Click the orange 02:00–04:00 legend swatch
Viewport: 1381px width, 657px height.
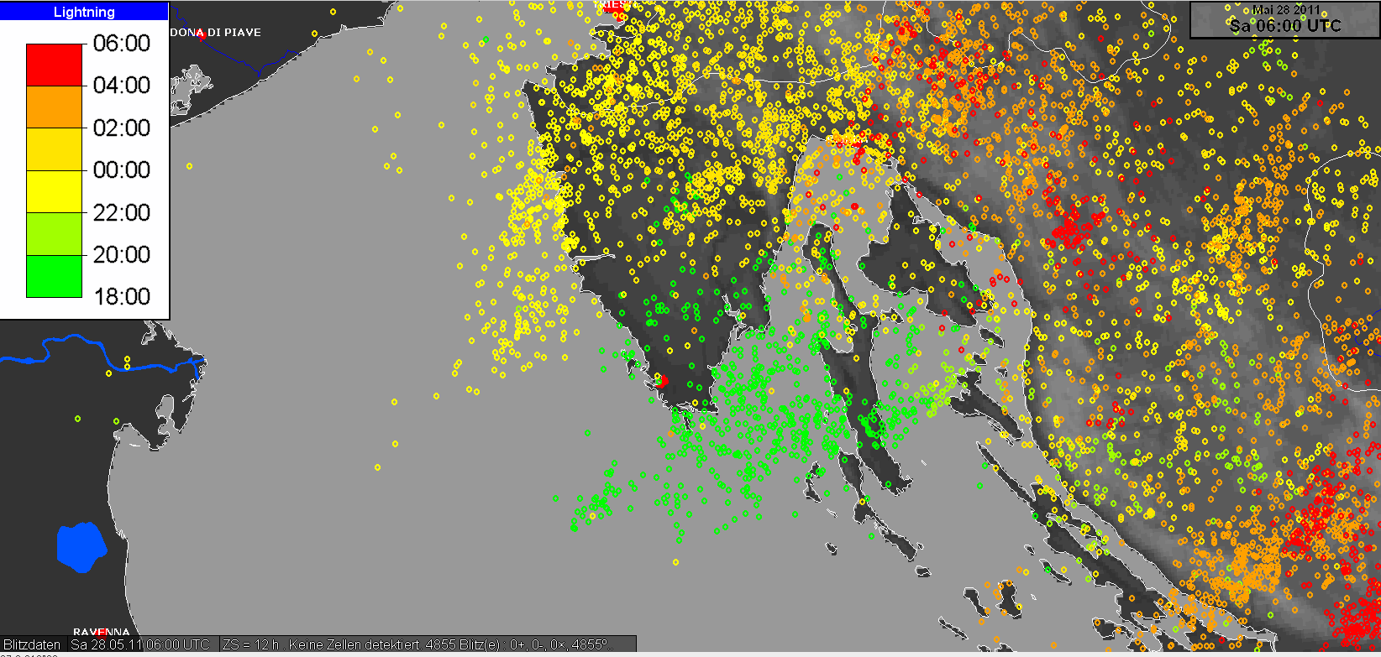(55, 107)
